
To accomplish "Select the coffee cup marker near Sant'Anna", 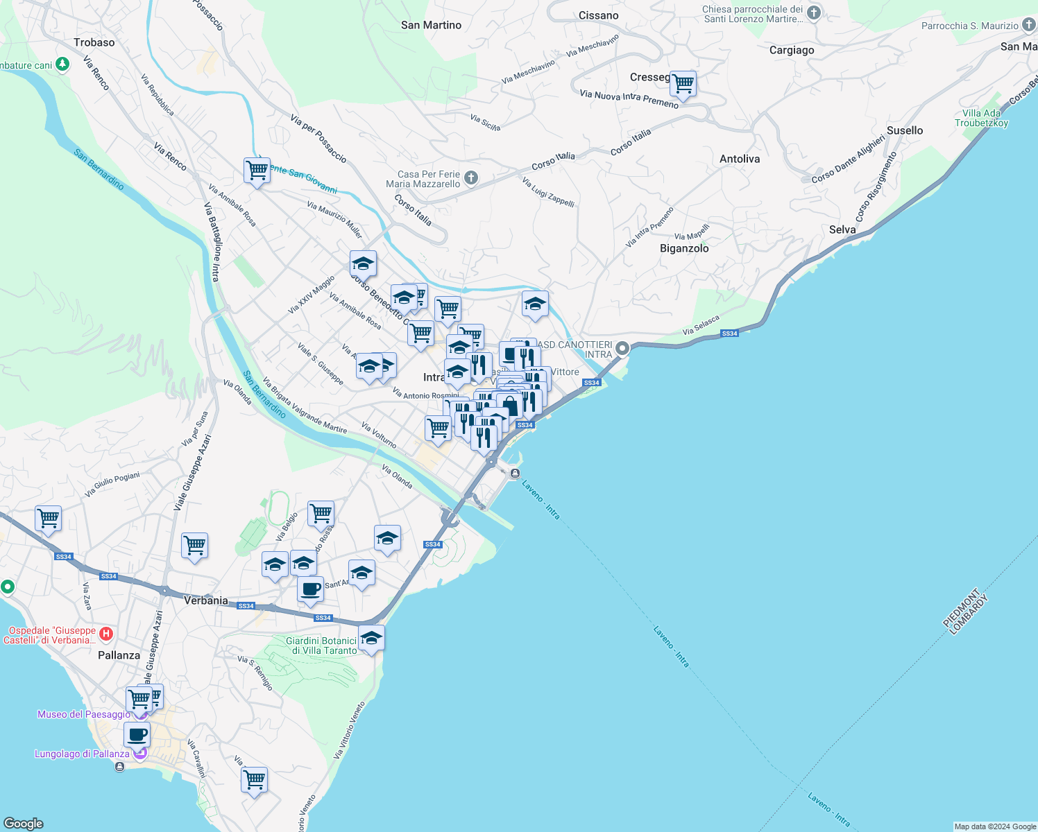I will pyautogui.click(x=310, y=590).
